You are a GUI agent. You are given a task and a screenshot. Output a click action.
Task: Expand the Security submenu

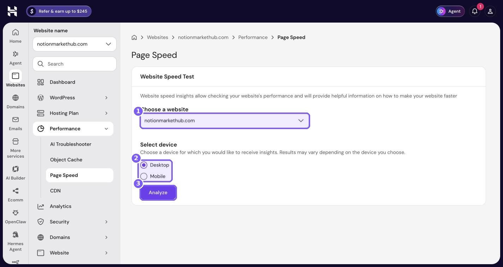click(x=73, y=222)
